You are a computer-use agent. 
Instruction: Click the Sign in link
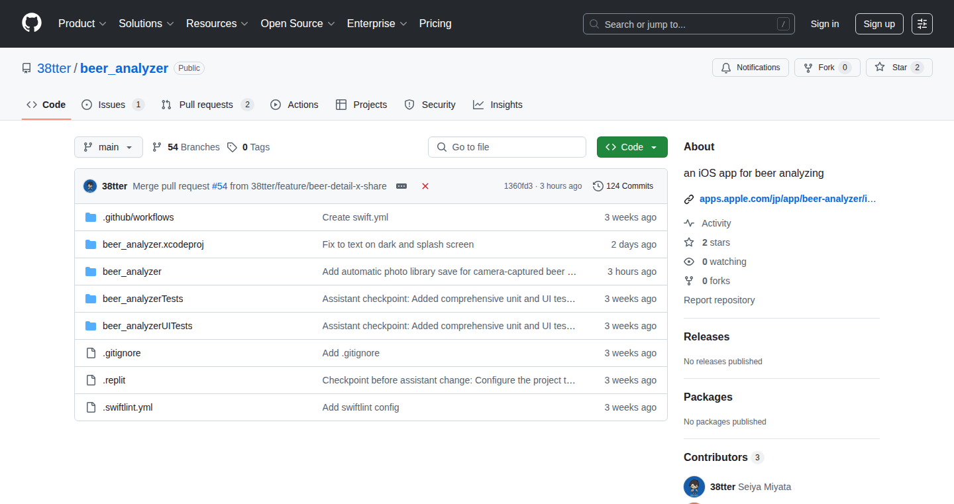coord(825,24)
